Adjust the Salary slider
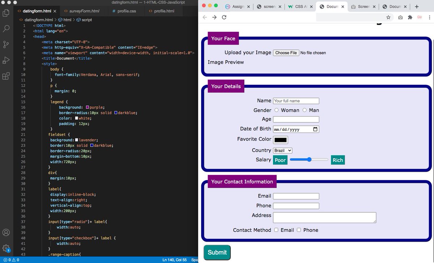Viewport: 434px width, 263px height. (x=309, y=159)
